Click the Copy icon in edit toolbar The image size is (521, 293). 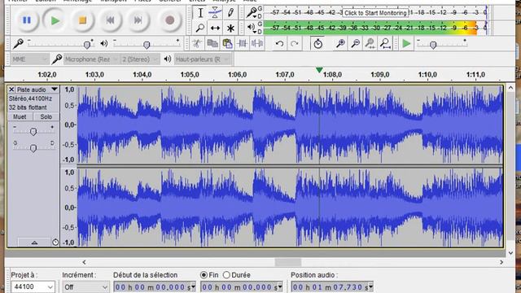click(x=212, y=43)
